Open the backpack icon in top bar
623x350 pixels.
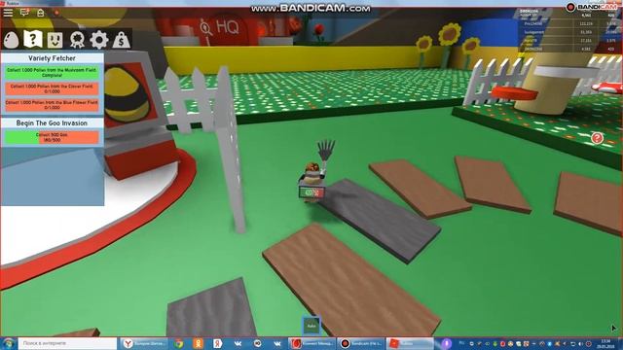tap(41, 13)
